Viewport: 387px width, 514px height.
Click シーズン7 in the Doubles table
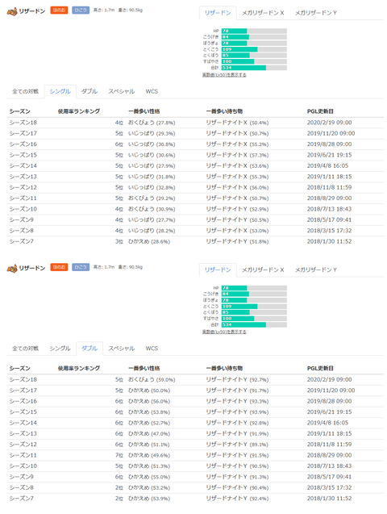coord(21,499)
